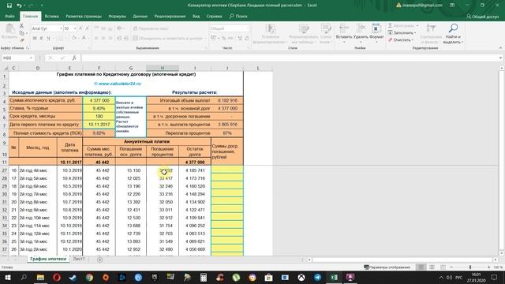Image resolution: width=505 pixels, height=284 pixels.
Task: Undo the last action from the title bar
Action: (19, 6)
